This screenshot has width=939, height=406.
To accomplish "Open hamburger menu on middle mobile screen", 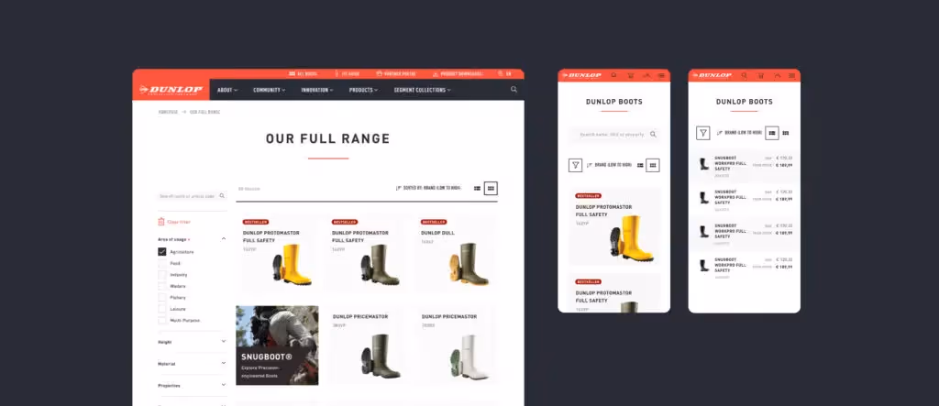I will coord(662,75).
